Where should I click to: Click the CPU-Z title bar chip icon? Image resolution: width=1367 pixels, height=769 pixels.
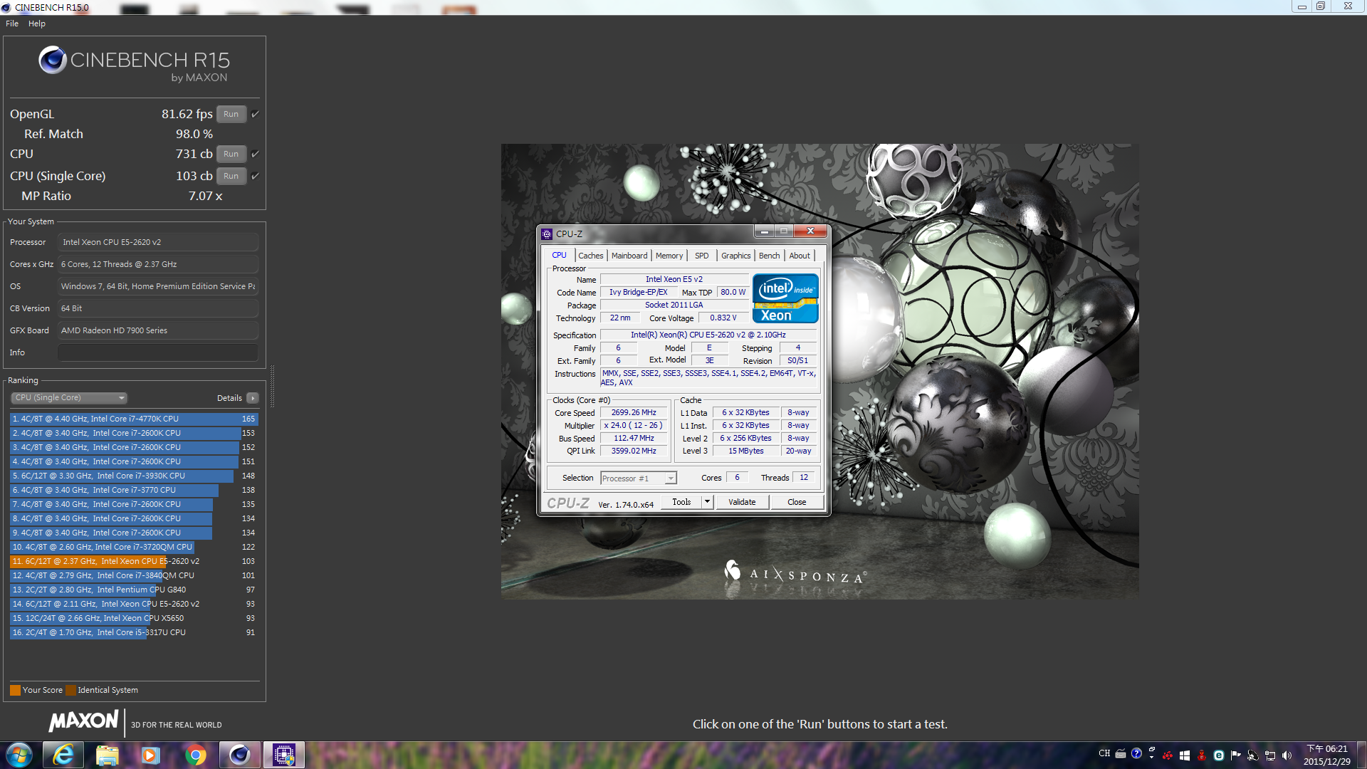[x=547, y=234]
